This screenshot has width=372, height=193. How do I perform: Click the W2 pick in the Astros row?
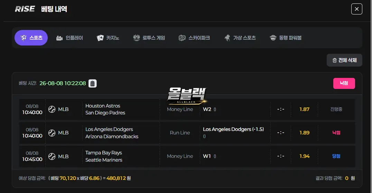tap(207, 109)
